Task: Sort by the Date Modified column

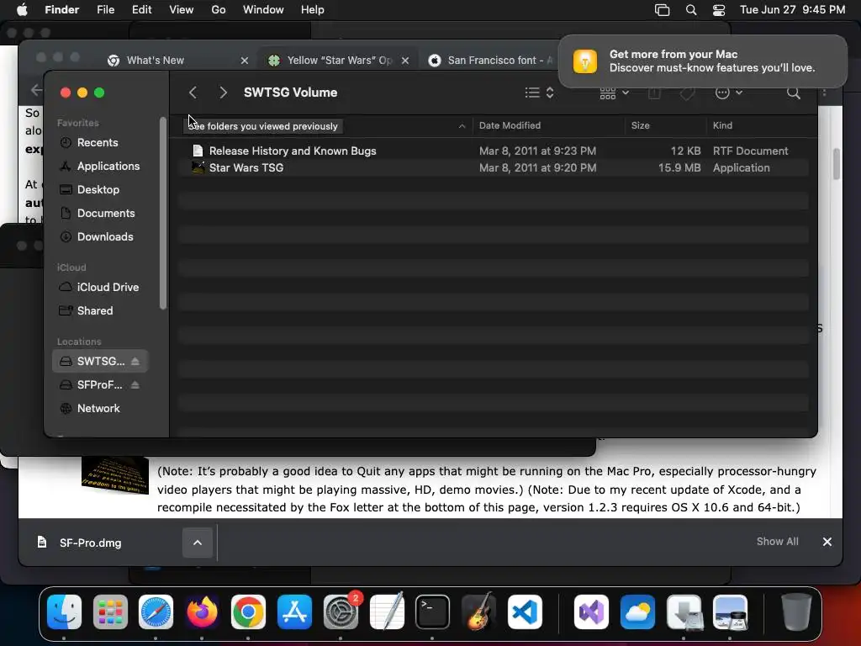Action: click(510, 126)
